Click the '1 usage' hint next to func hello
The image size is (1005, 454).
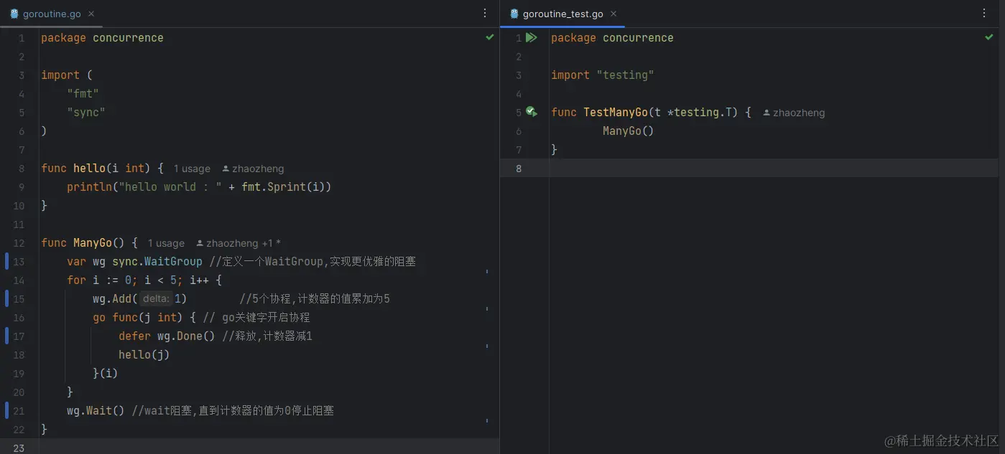(192, 169)
